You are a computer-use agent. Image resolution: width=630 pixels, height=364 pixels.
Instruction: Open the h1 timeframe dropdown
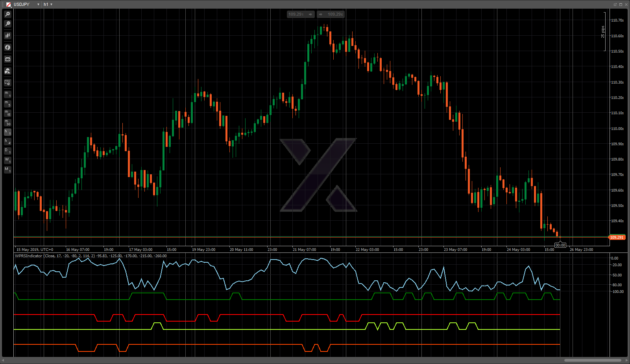pos(48,4)
